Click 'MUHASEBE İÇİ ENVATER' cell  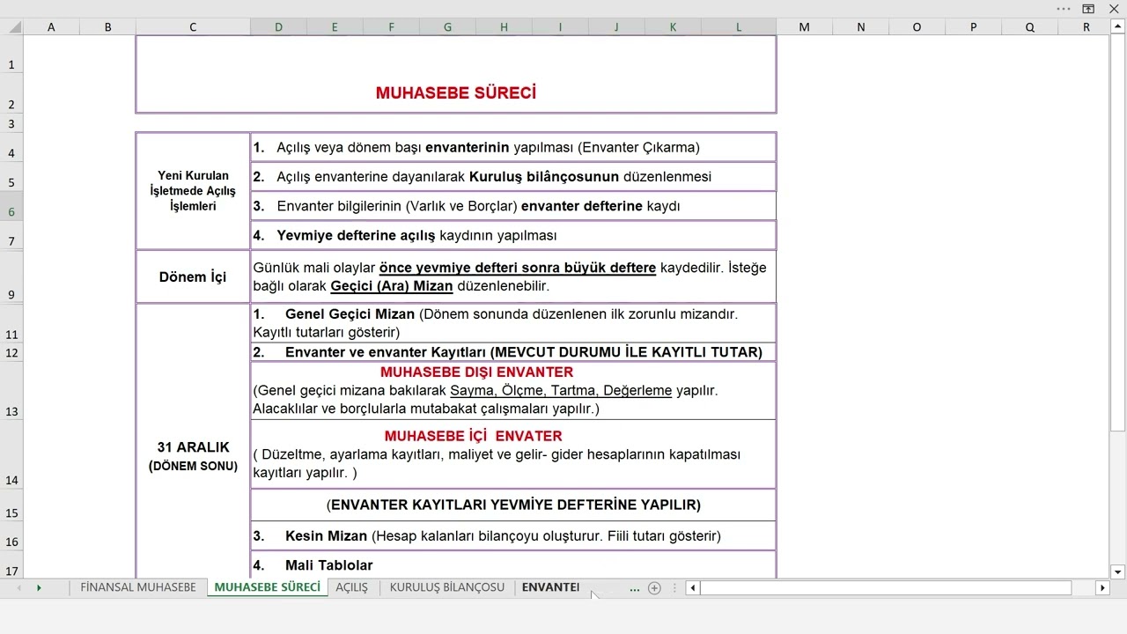pos(513,454)
